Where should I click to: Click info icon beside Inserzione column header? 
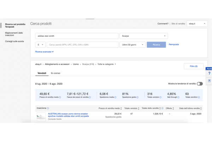pyautogui.click(x=48, y=108)
